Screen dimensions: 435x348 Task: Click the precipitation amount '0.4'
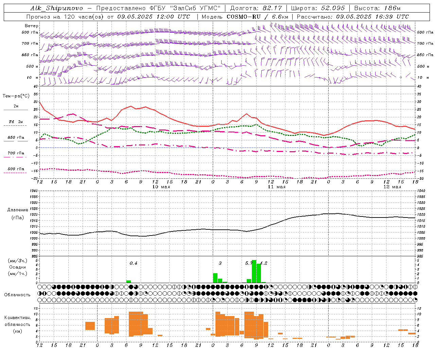pos(134,263)
